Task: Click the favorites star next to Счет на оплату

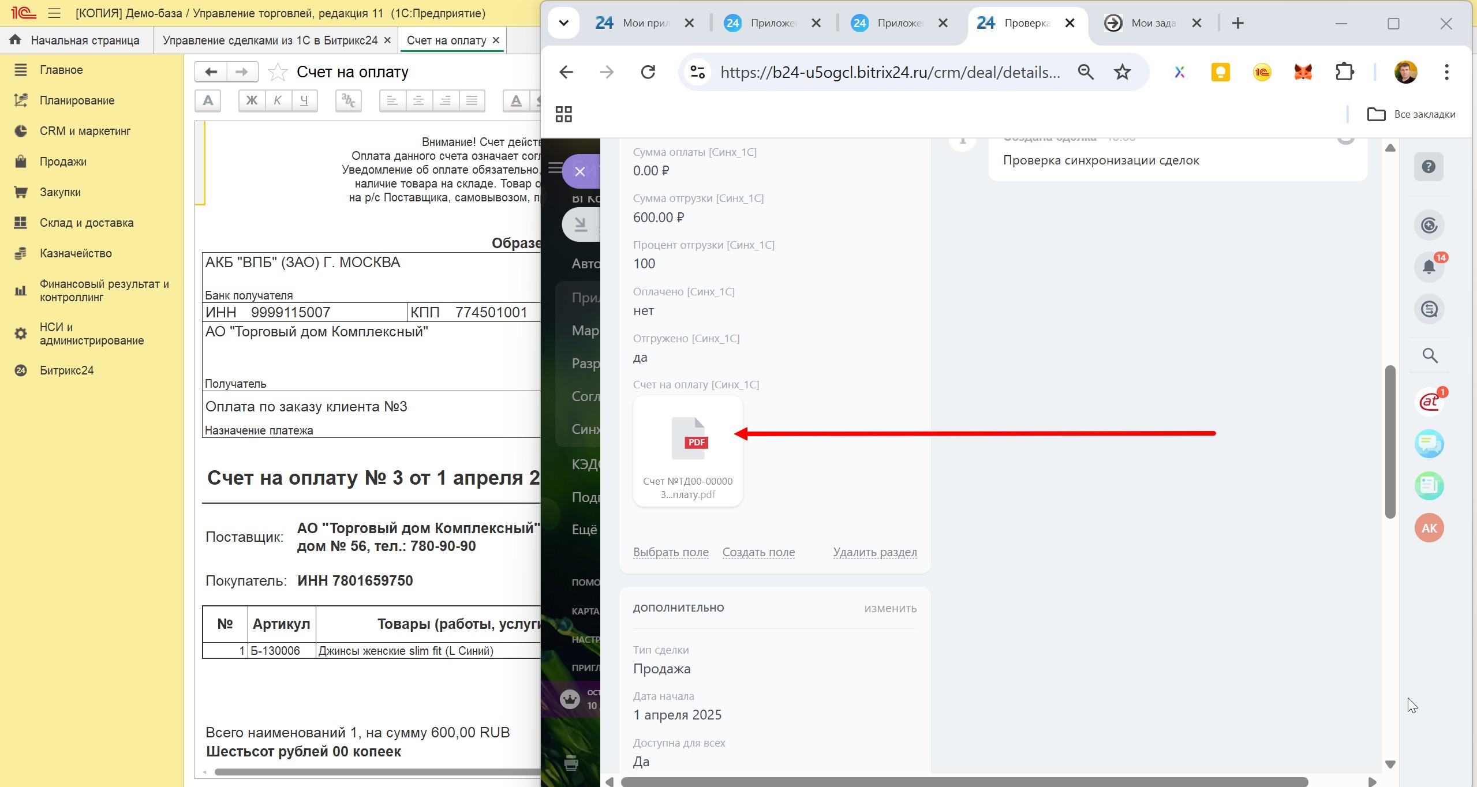Action: 278,72
